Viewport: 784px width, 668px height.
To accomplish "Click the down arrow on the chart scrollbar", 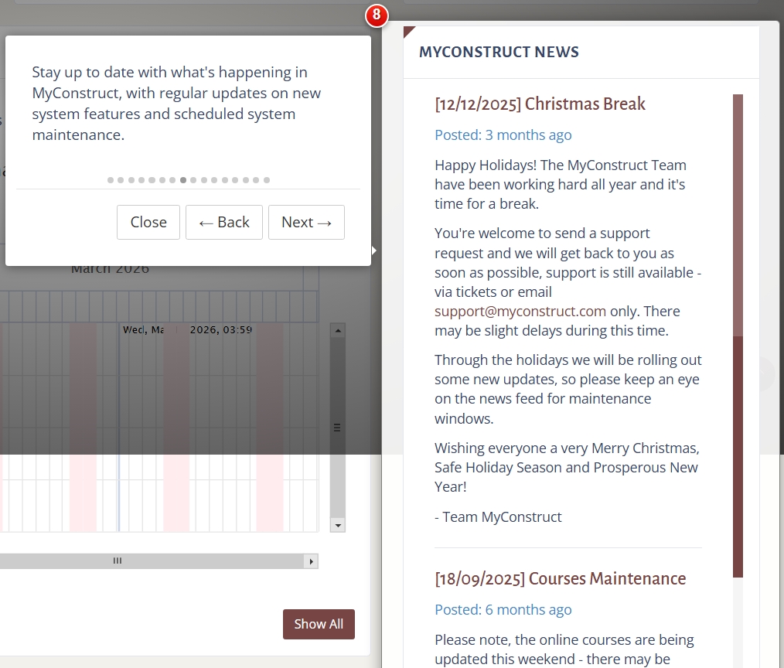I will tap(337, 525).
